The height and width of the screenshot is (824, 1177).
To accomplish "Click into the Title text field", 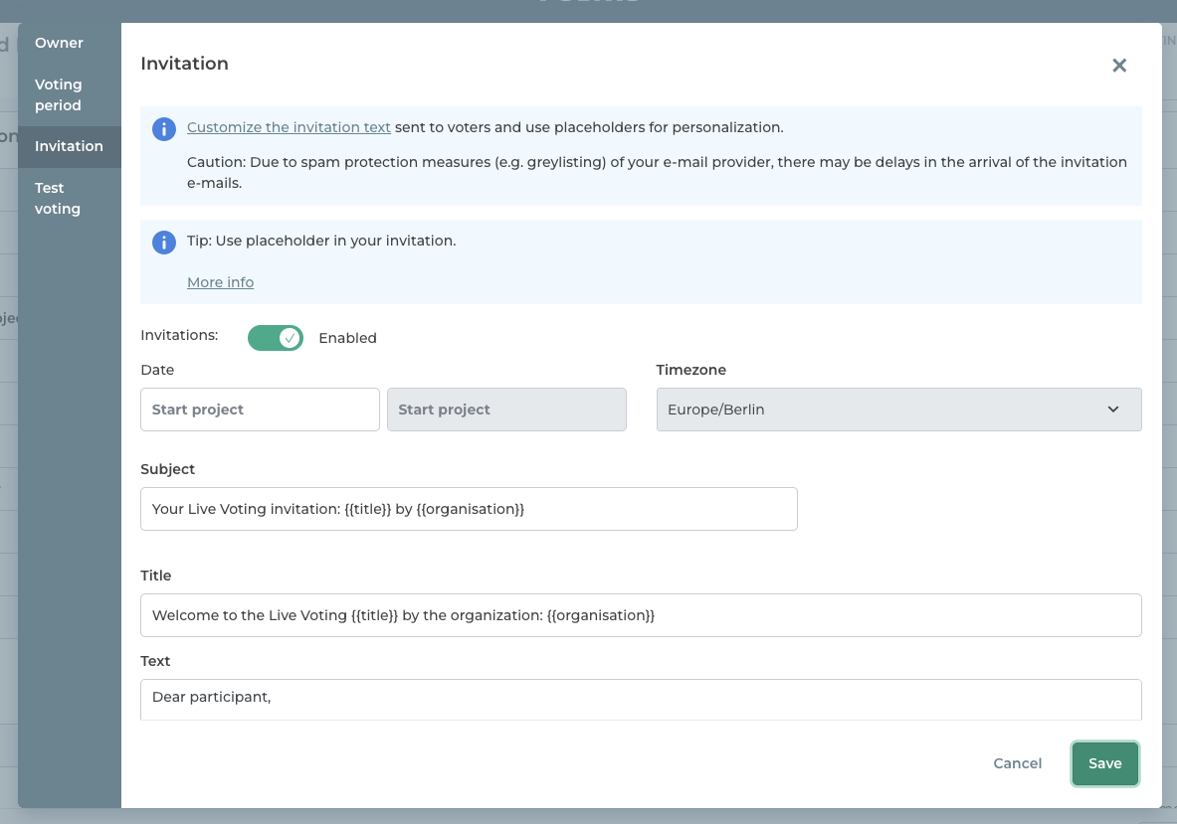I will point(641,615).
